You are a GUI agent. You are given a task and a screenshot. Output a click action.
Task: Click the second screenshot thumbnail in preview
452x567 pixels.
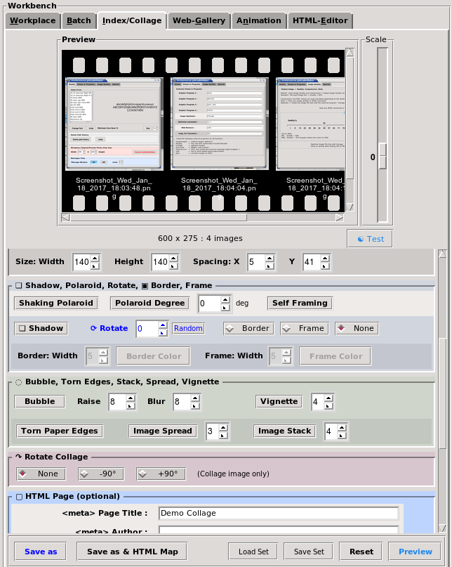(219, 124)
